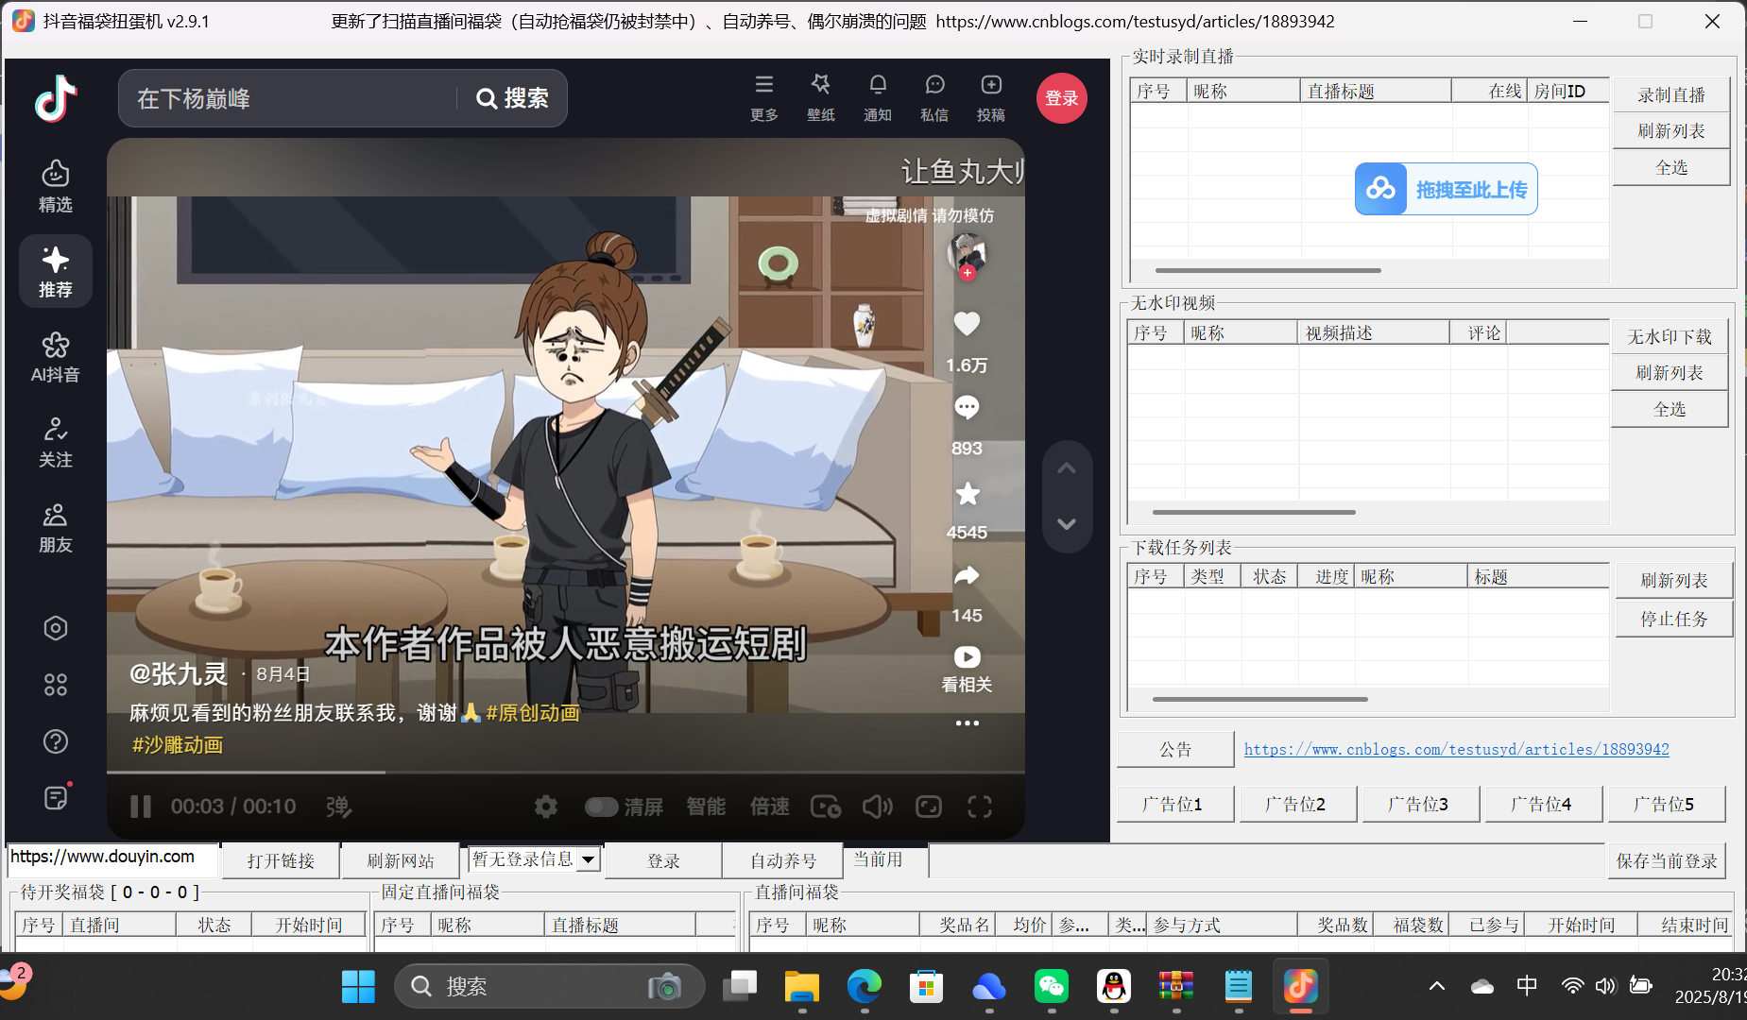Click the 投稿 upload icon
The image size is (1747, 1020).
point(990,97)
